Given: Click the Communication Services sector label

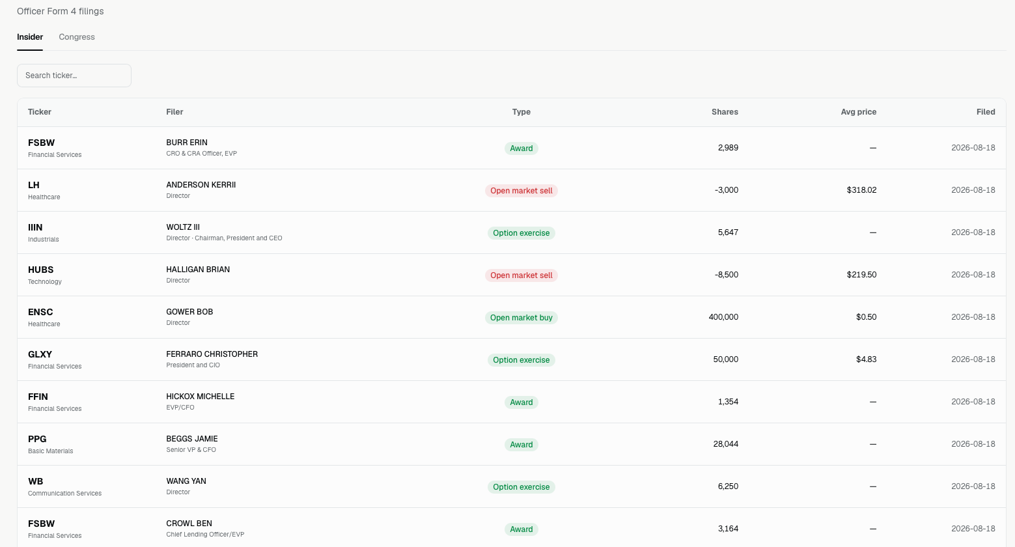Looking at the screenshot, I should (65, 494).
